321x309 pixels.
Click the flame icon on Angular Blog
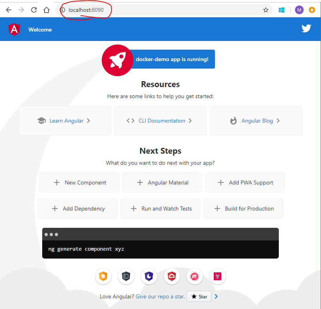click(x=233, y=121)
